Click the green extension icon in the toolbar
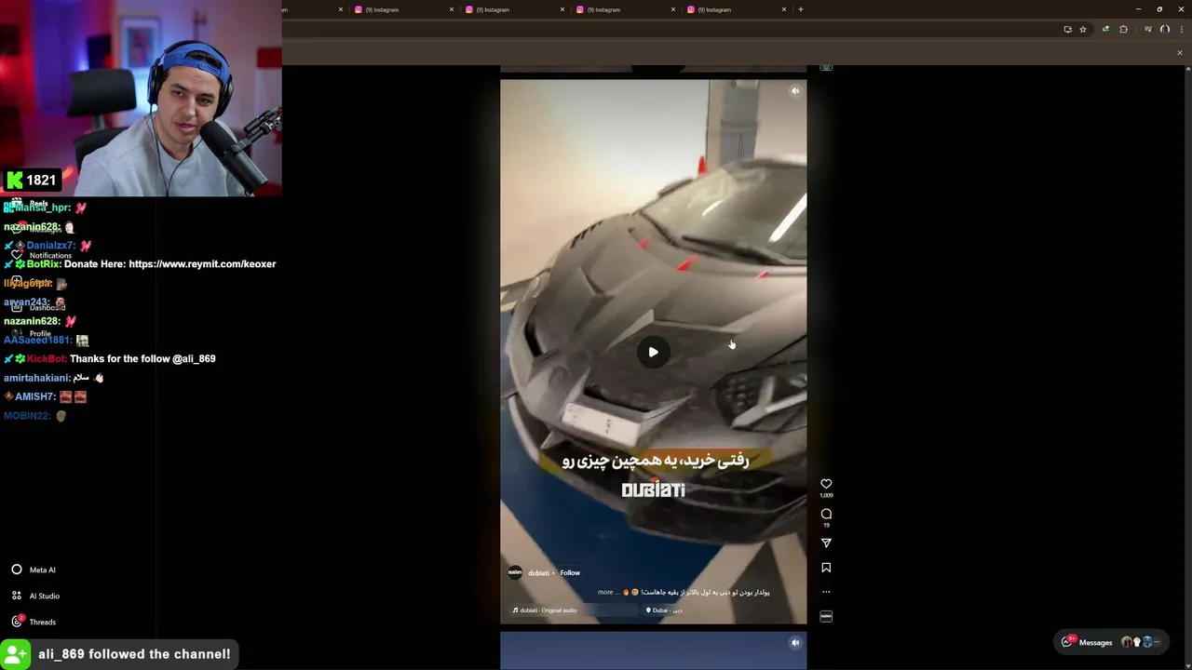The image size is (1192, 670). click(1105, 30)
